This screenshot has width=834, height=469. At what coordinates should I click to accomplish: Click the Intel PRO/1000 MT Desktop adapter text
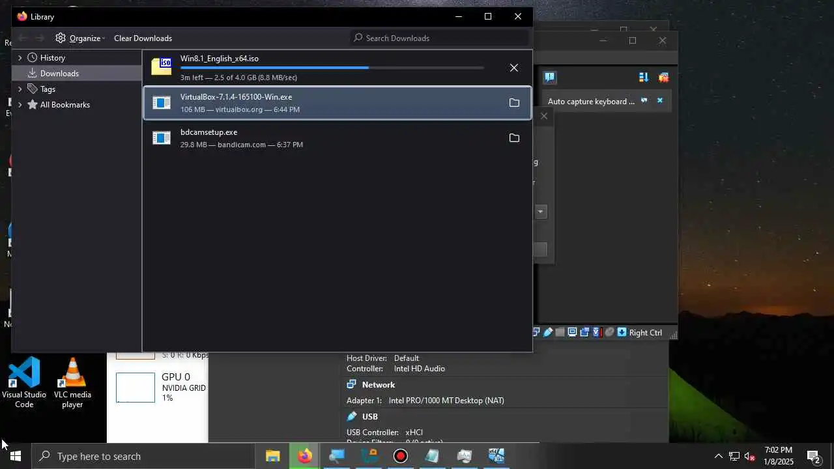click(446, 401)
